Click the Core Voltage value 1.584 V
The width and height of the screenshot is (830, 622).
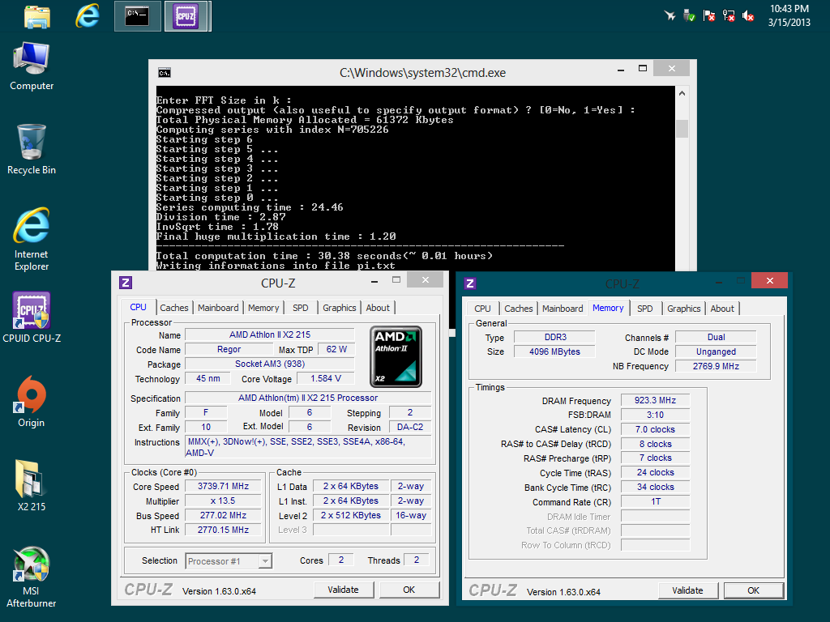[326, 379]
